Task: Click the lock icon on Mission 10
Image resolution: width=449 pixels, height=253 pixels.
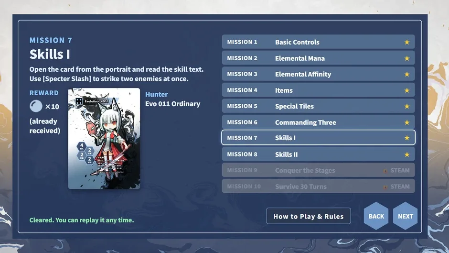Action: (x=385, y=187)
